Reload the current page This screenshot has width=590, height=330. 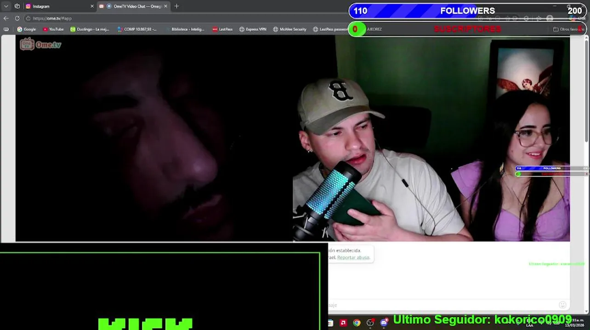17,18
